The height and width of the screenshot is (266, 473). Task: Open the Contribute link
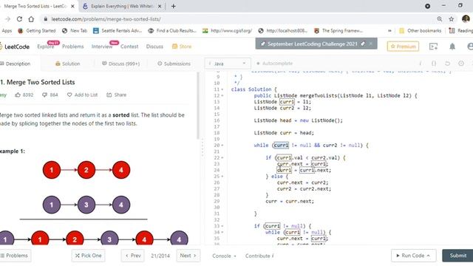click(259, 256)
